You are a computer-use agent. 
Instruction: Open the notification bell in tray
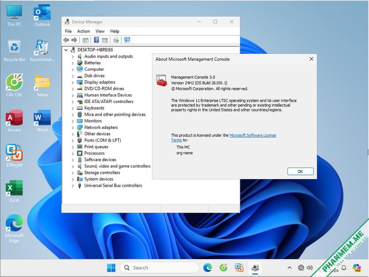tap(344, 267)
